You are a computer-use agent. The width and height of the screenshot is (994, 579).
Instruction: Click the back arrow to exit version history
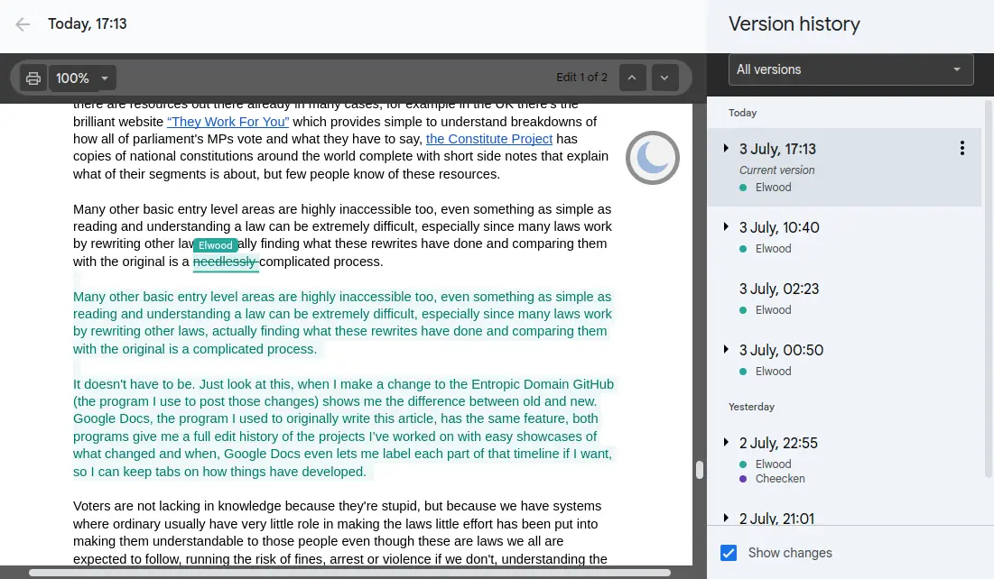22,24
